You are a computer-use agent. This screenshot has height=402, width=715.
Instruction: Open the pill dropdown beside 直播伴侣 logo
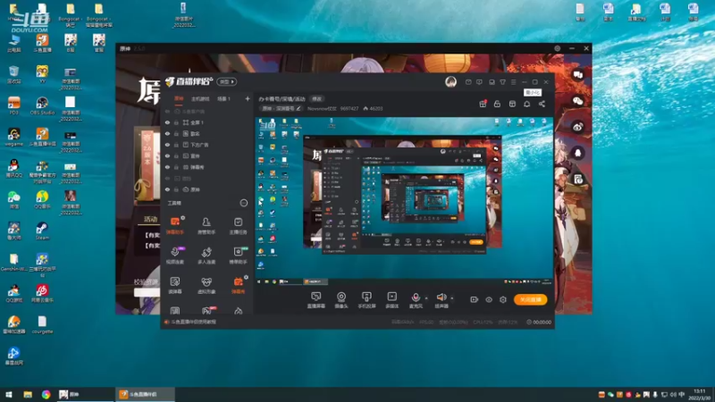click(226, 81)
